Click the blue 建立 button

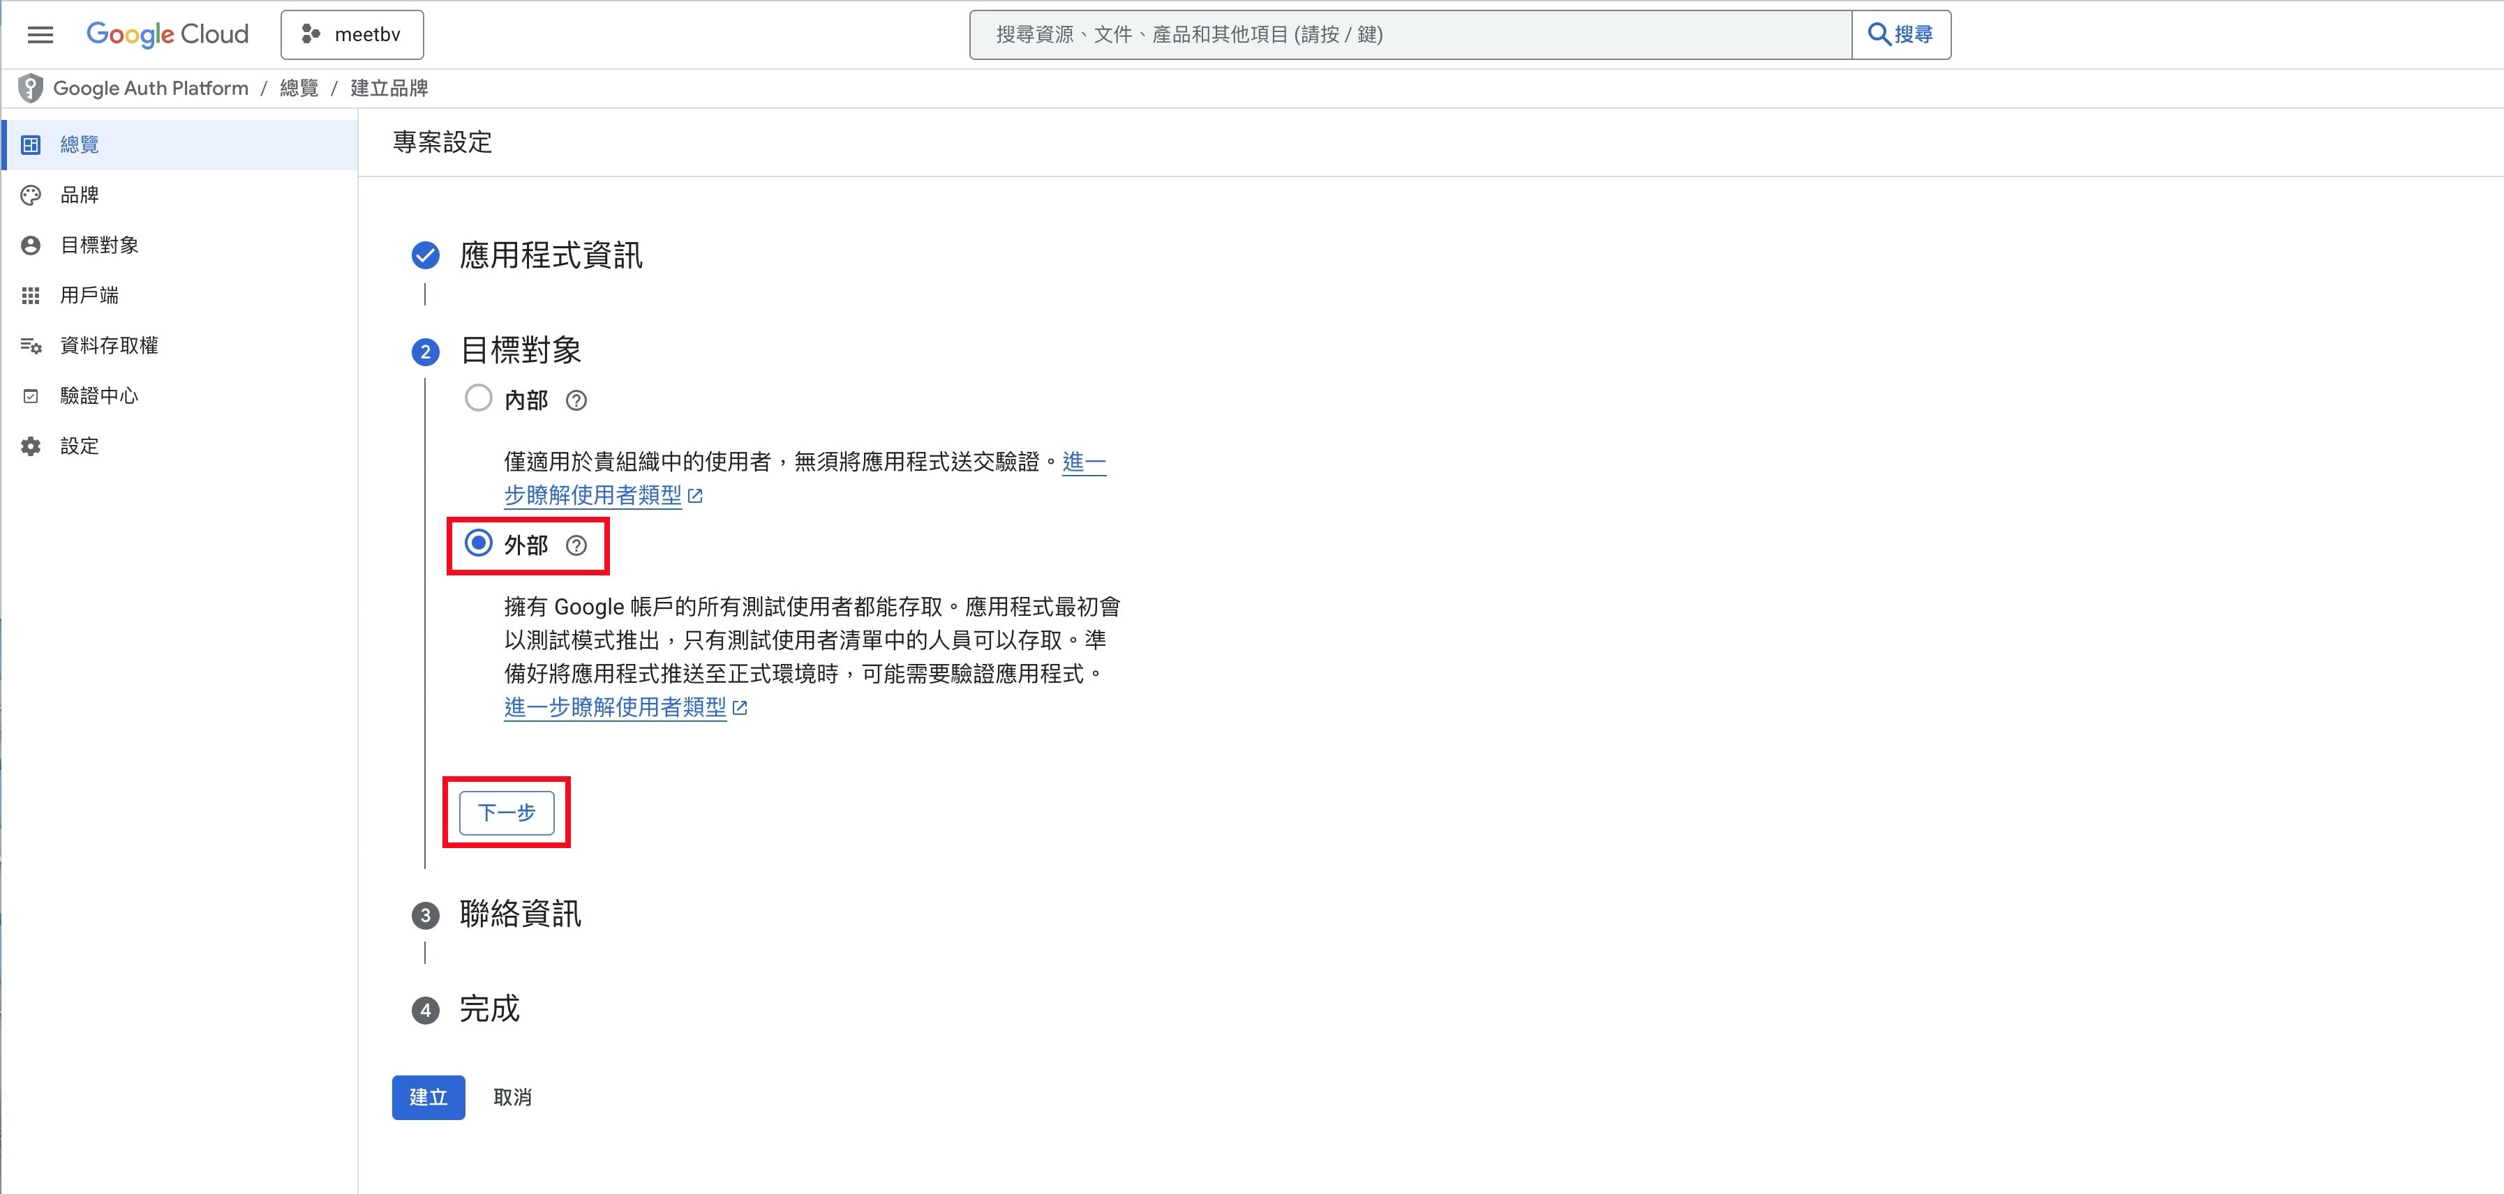428,1098
